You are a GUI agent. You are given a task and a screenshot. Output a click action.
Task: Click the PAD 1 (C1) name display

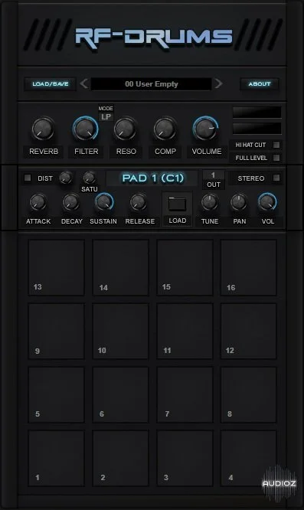pyautogui.click(x=153, y=178)
